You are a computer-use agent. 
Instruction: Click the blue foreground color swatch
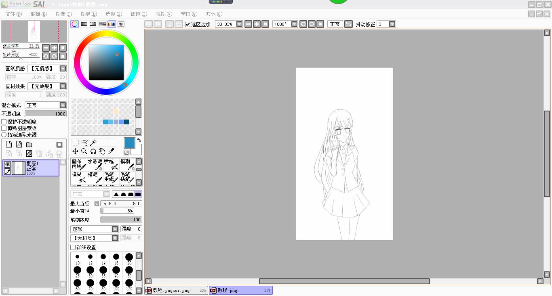tap(130, 143)
